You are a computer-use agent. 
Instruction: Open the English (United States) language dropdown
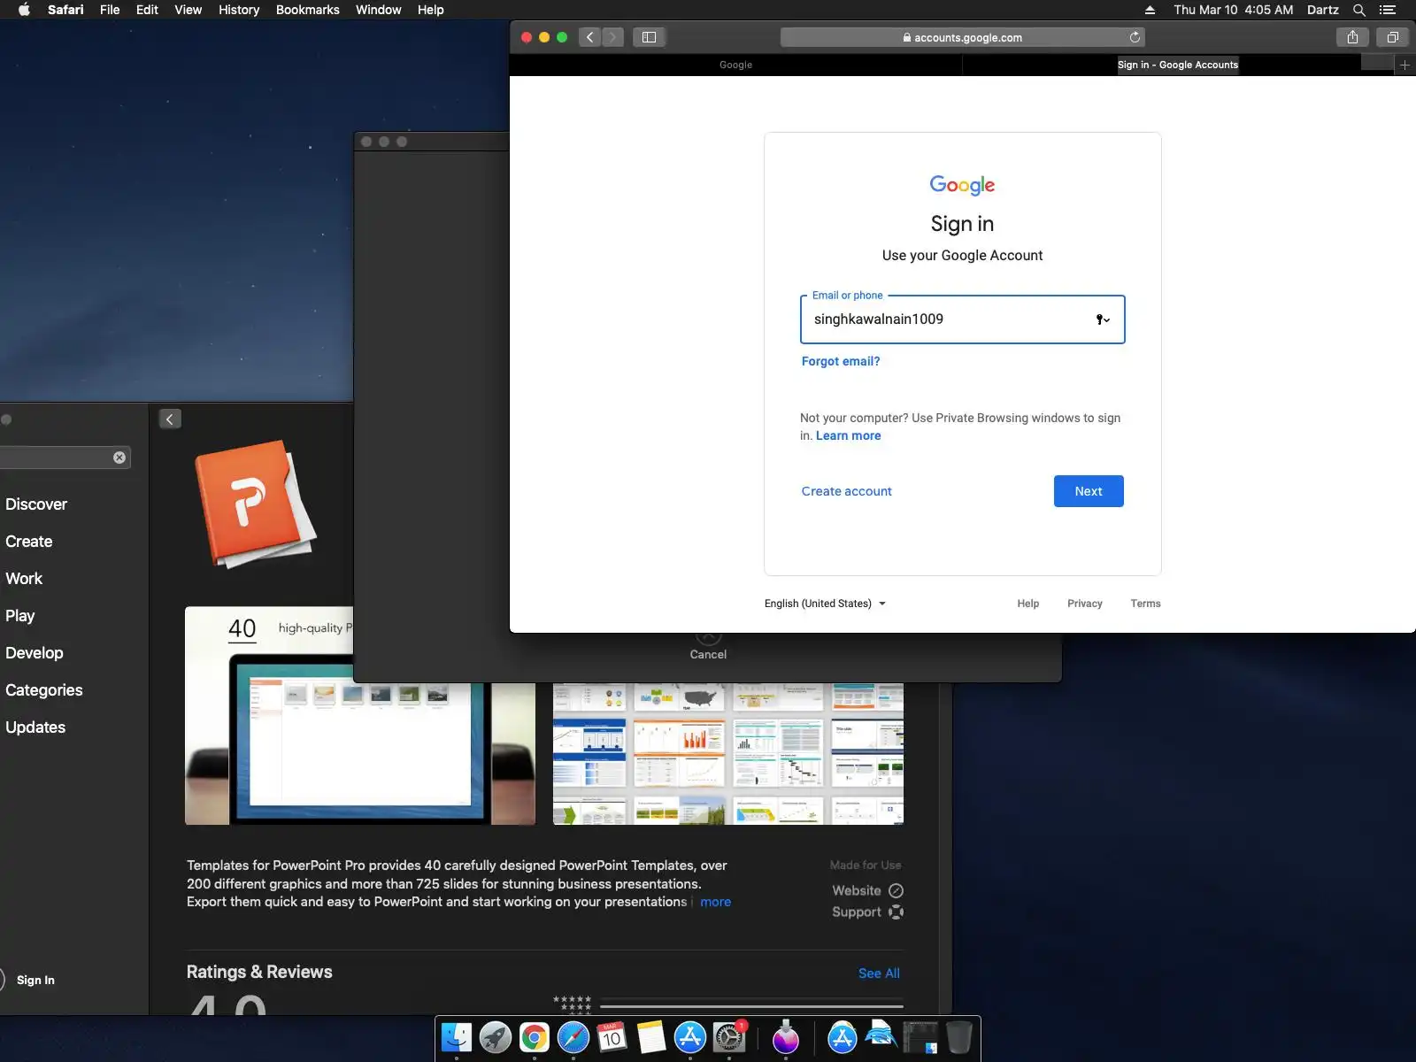[x=825, y=604]
